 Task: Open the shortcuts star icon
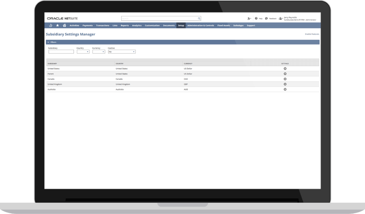pos(58,25)
